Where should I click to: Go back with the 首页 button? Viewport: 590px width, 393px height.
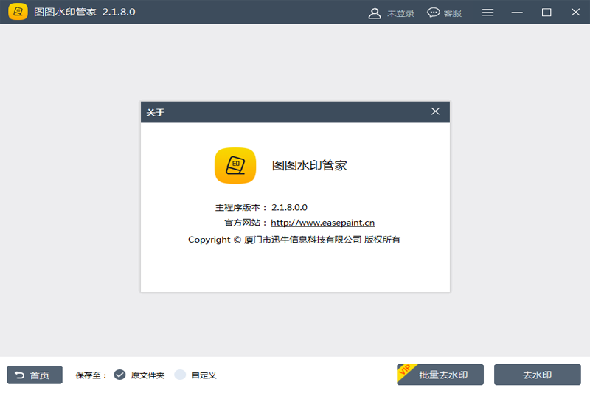click(x=35, y=375)
